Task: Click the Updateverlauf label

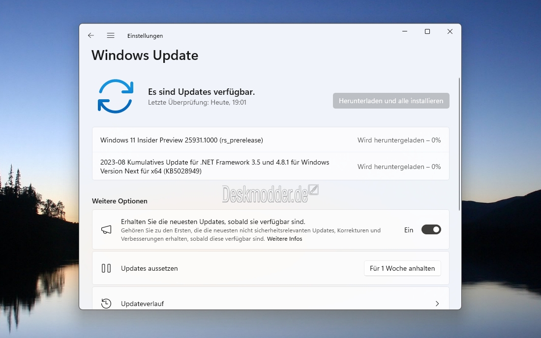Action: [142, 304]
